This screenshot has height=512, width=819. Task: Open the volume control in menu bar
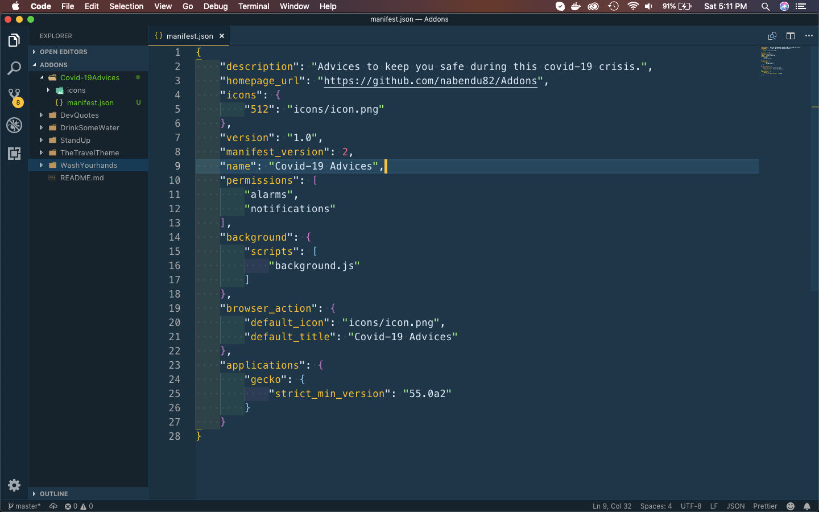pyautogui.click(x=648, y=6)
